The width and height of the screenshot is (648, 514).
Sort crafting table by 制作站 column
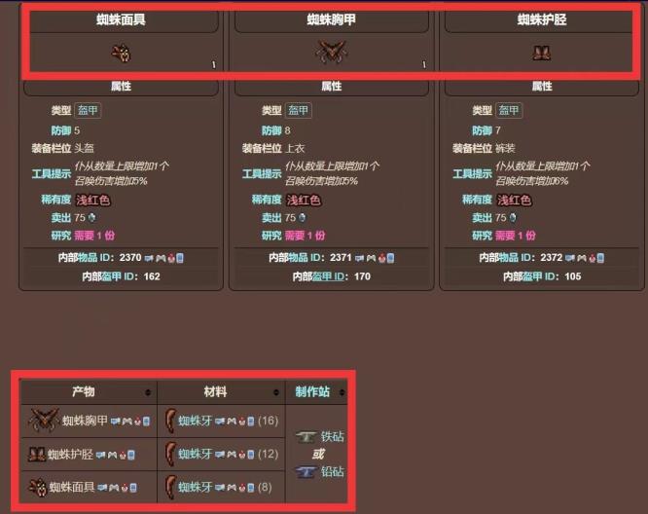point(342,392)
